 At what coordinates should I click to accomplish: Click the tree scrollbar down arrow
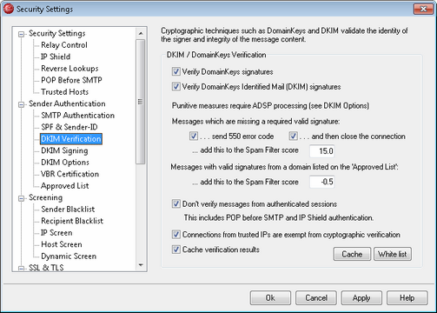[x=141, y=265]
